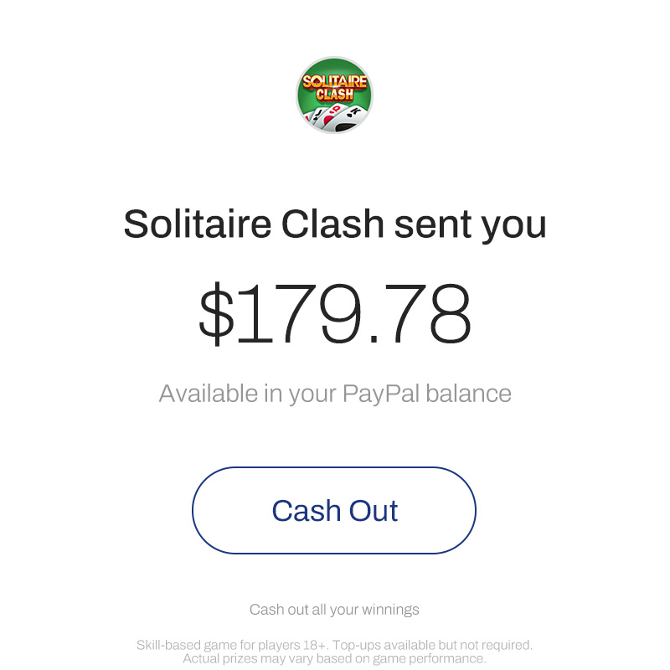Image resolution: width=670 pixels, height=670 pixels.
Task: Click "Available in your PayPal balance" text
Action: point(334,393)
